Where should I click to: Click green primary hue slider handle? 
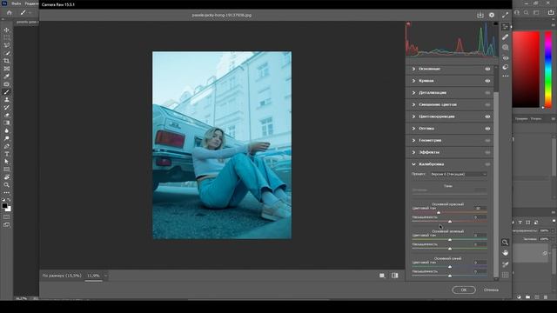(x=450, y=240)
